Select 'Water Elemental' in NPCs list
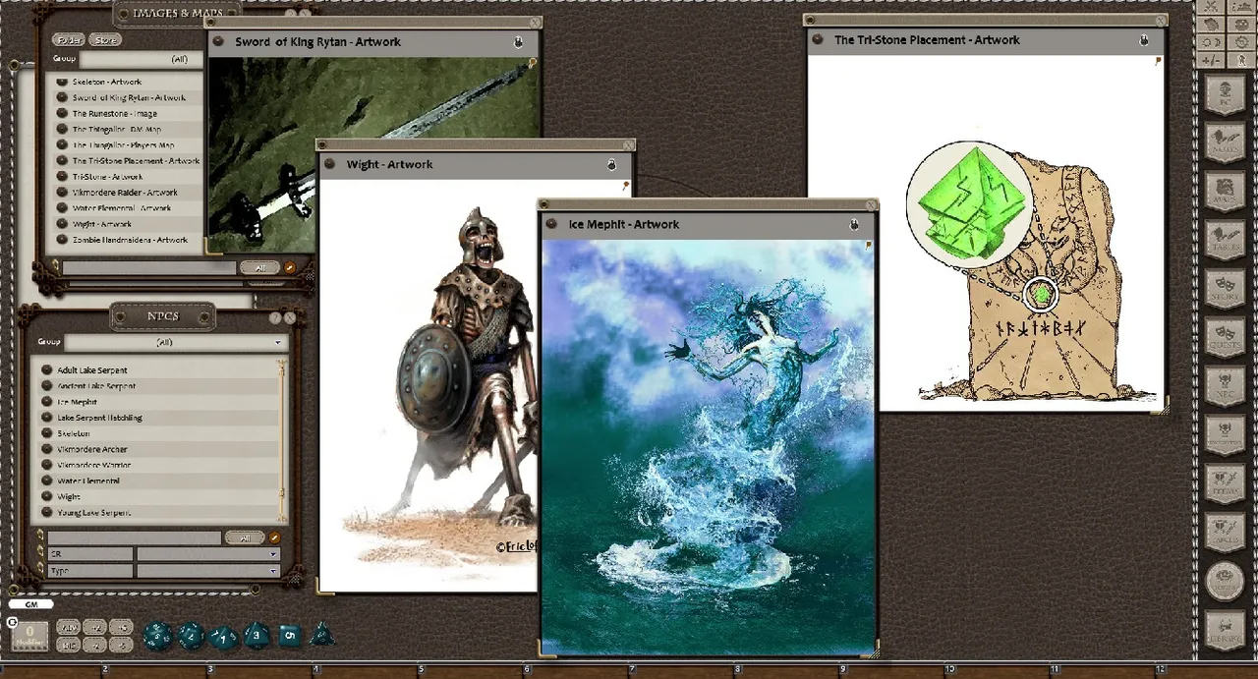 point(88,481)
